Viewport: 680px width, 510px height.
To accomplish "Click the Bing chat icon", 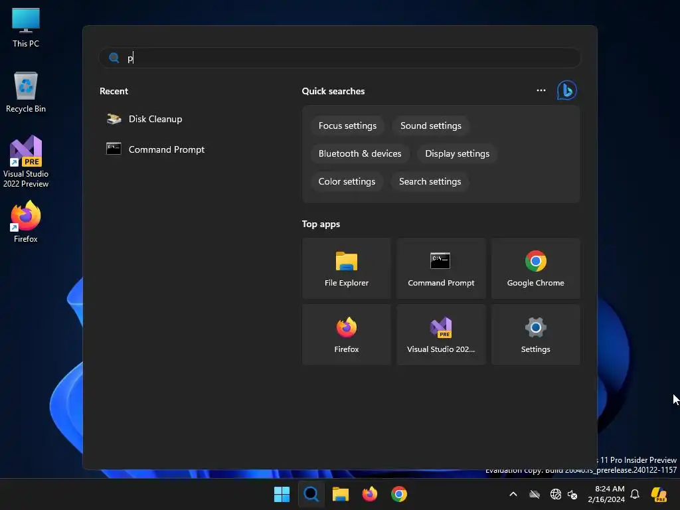I will click(566, 90).
